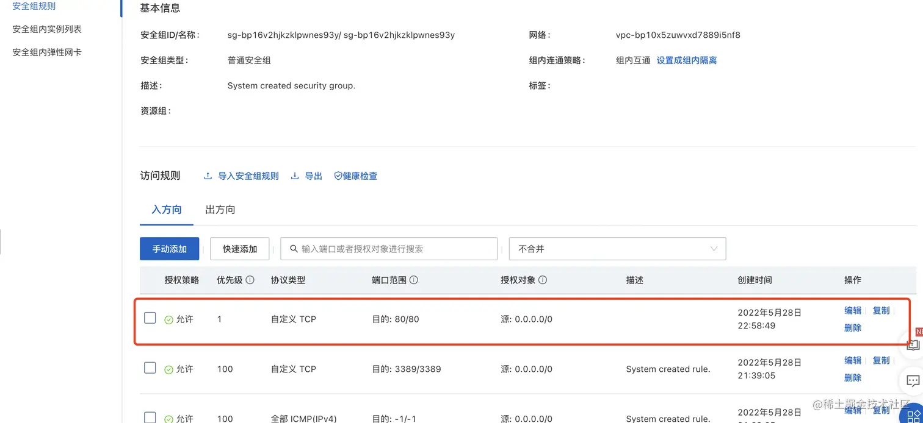Switch to the 出方向 tab
923x423 pixels.
[x=220, y=210]
